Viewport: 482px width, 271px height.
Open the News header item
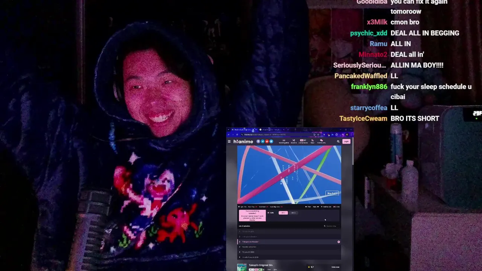[x=312, y=142]
